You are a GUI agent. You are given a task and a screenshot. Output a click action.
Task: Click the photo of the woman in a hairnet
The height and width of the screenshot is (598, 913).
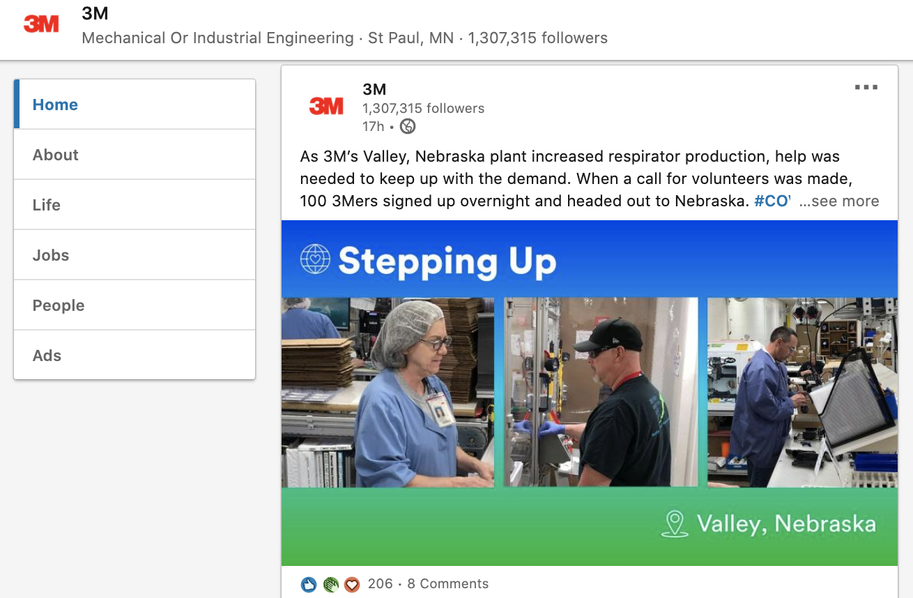388,392
